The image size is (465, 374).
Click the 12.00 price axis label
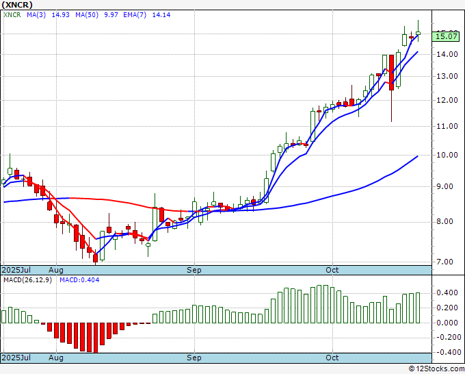[447, 101]
